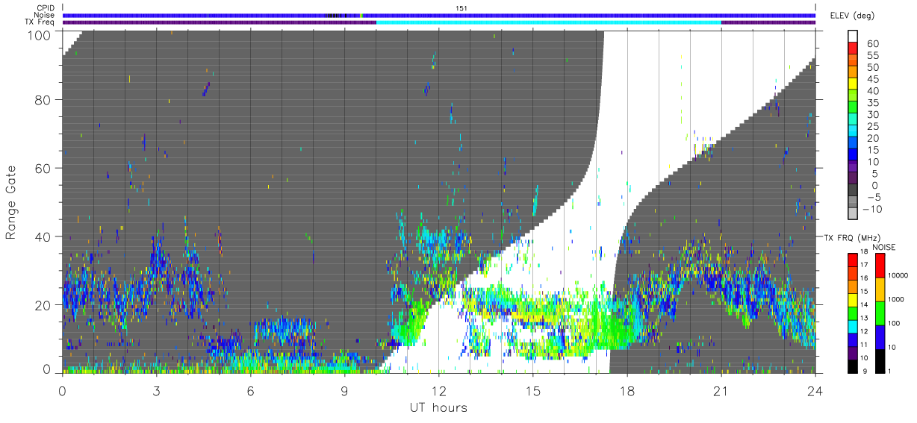This screenshot has width=917, height=423.
Task: Click the '60' value on ELEV colorbar
Action: 871,43
